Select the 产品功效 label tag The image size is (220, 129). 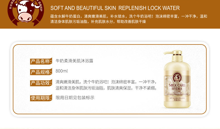(x=41, y=83)
